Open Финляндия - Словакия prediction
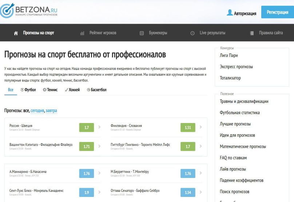This screenshot has width=294, height=202. [x=126, y=126]
